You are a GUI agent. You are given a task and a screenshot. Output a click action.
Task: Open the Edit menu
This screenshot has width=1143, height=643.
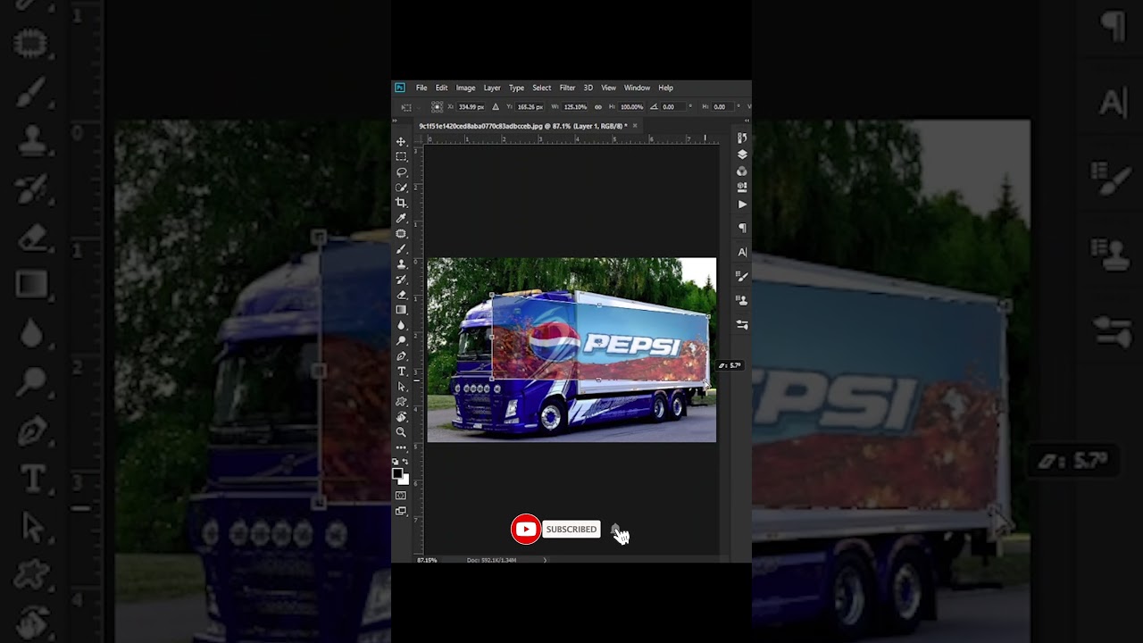click(441, 88)
